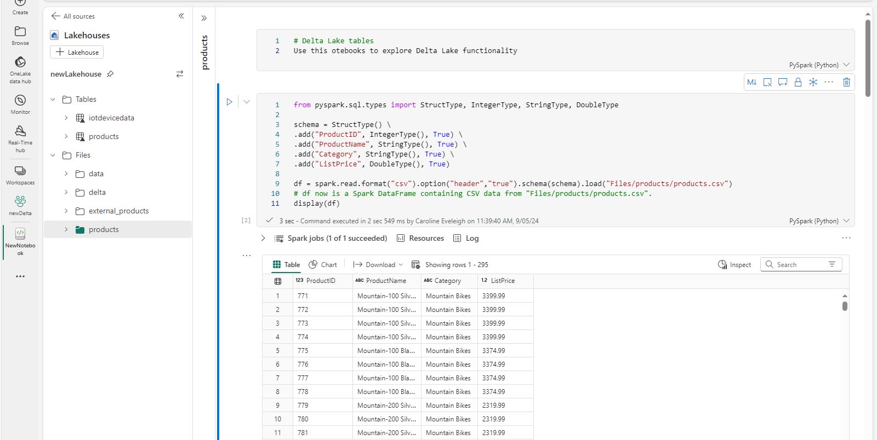877x440 pixels.
Task: Click the Inspect button
Action: [734, 264]
